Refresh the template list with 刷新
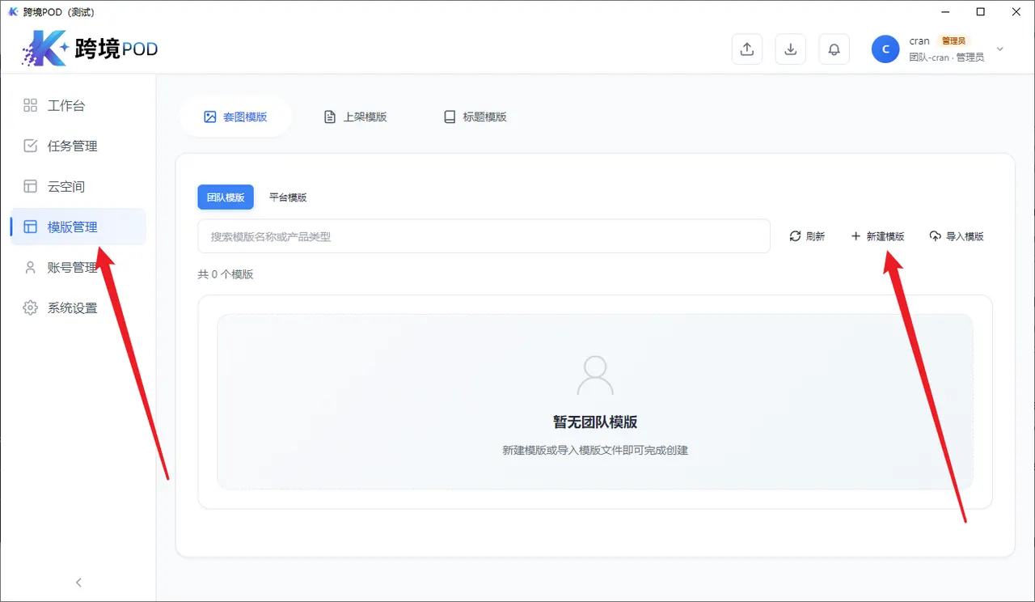The width and height of the screenshot is (1035, 602). click(807, 236)
